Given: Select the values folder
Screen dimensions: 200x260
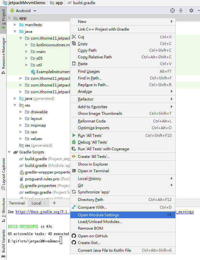Looking at the screenshot, I should (34, 139).
